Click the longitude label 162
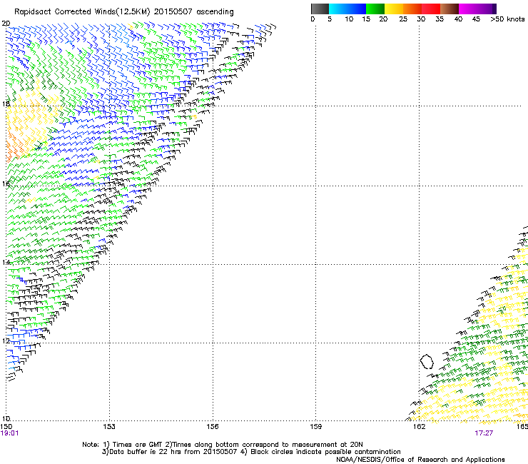Viewport: 528px width, 464px height. point(419,427)
